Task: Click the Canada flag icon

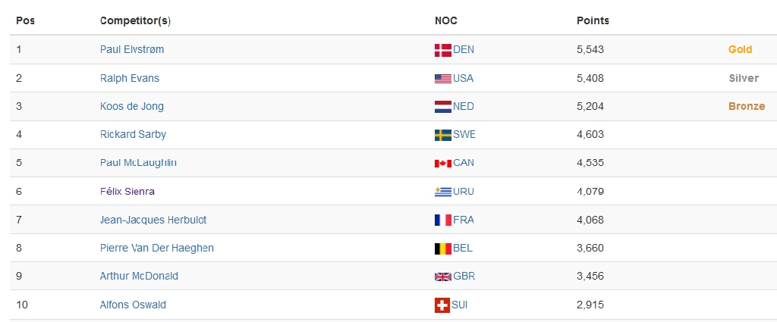Action: [x=442, y=163]
